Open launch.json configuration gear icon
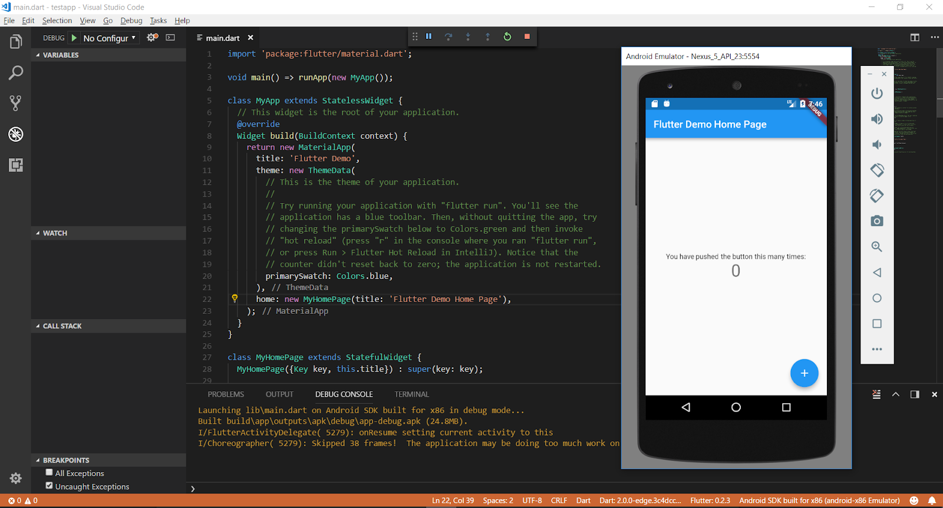The height and width of the screenshot is (508, 943). (x=152, y=37)
